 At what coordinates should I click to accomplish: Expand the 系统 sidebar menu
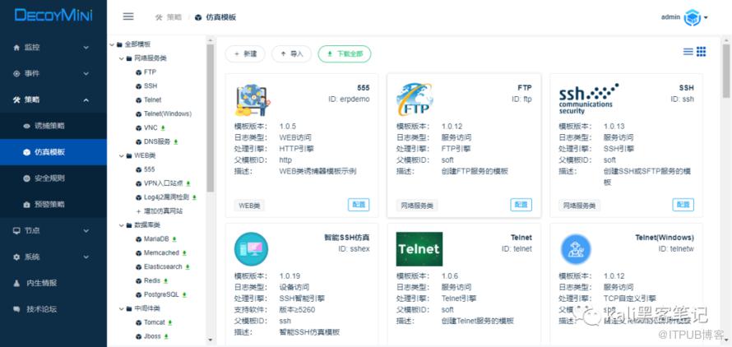pyautogui.click(x=53, y=257)
